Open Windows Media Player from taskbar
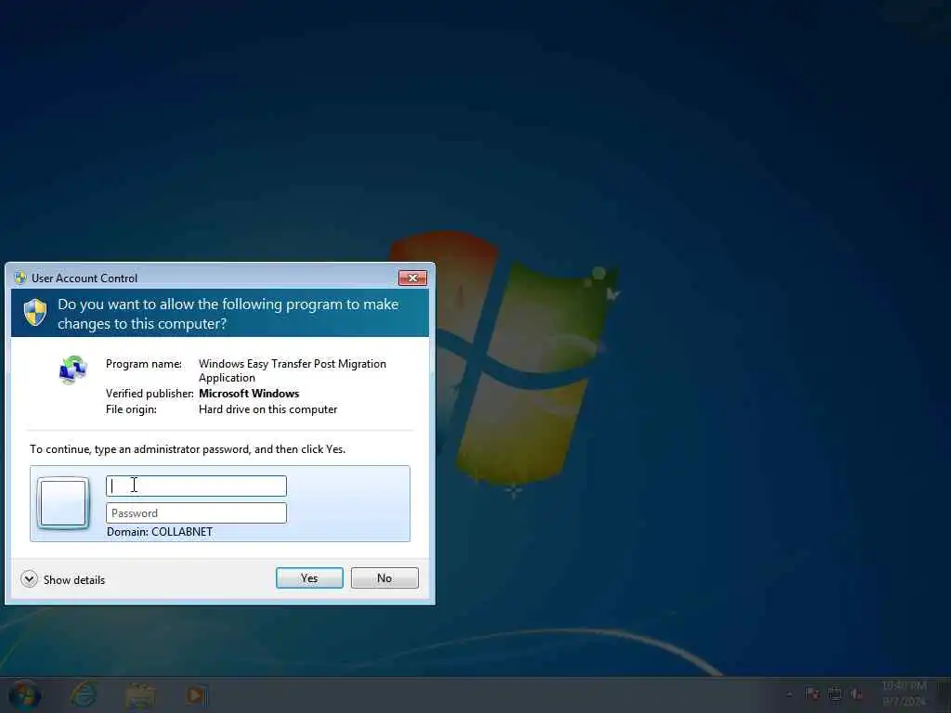The width and height of the screenshot is (951, 713). (x=196, y=695)
